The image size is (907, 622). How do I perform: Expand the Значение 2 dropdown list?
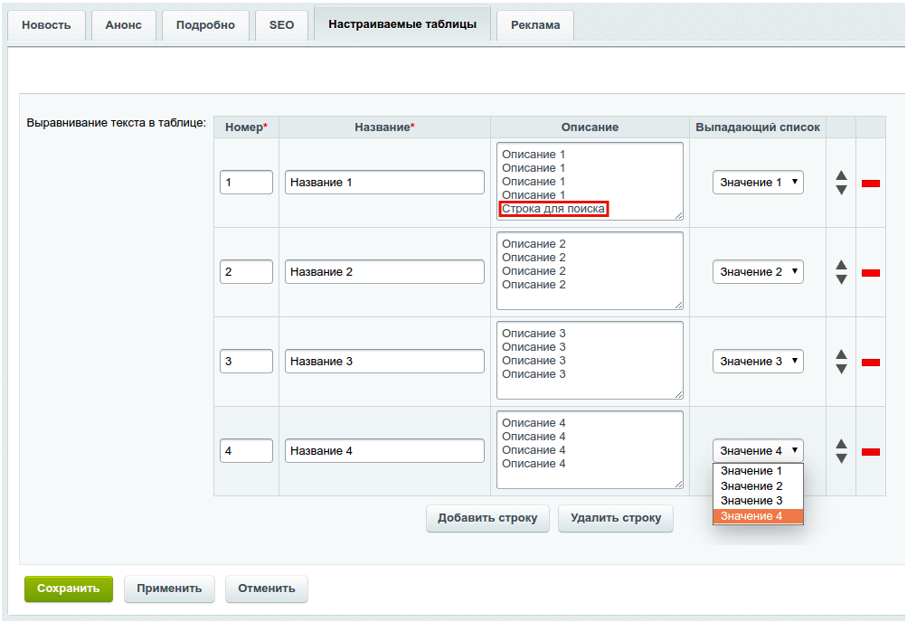tap(758, 272)
